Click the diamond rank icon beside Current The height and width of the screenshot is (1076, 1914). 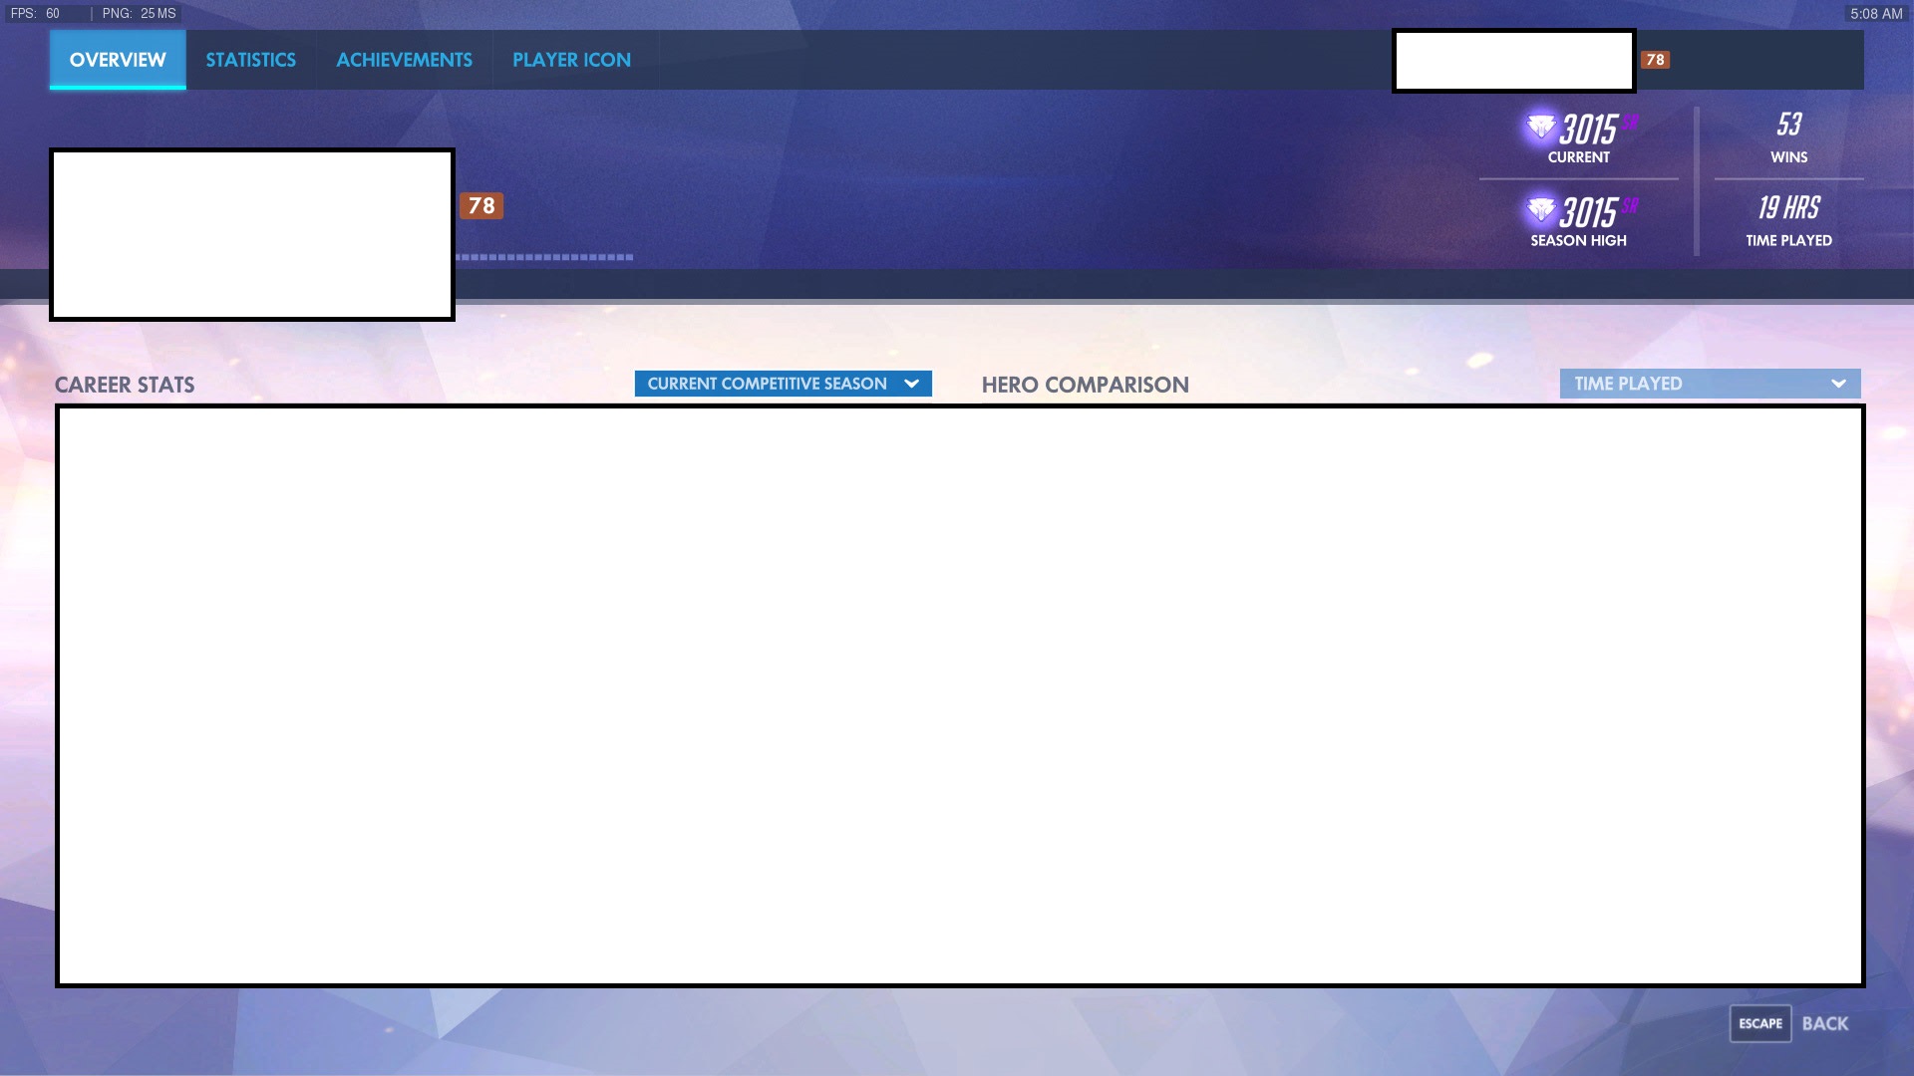tap(1541, 128)
